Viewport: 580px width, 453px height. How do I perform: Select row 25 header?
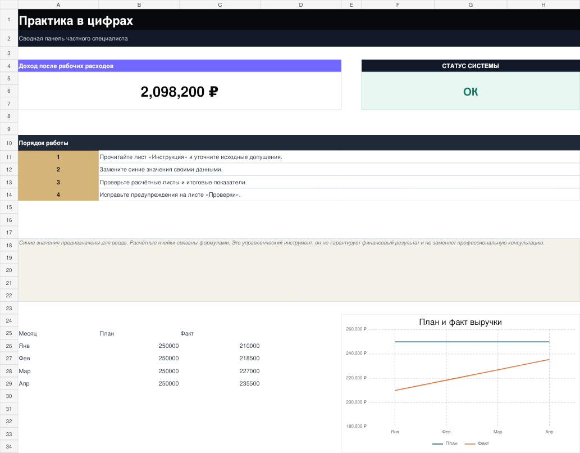tap(9, 333)
